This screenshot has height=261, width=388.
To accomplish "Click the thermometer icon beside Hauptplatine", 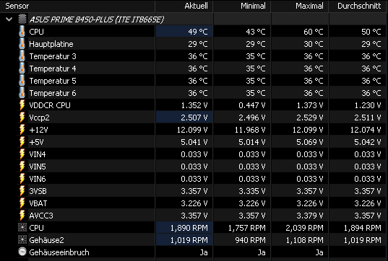I will coord(22,44).
